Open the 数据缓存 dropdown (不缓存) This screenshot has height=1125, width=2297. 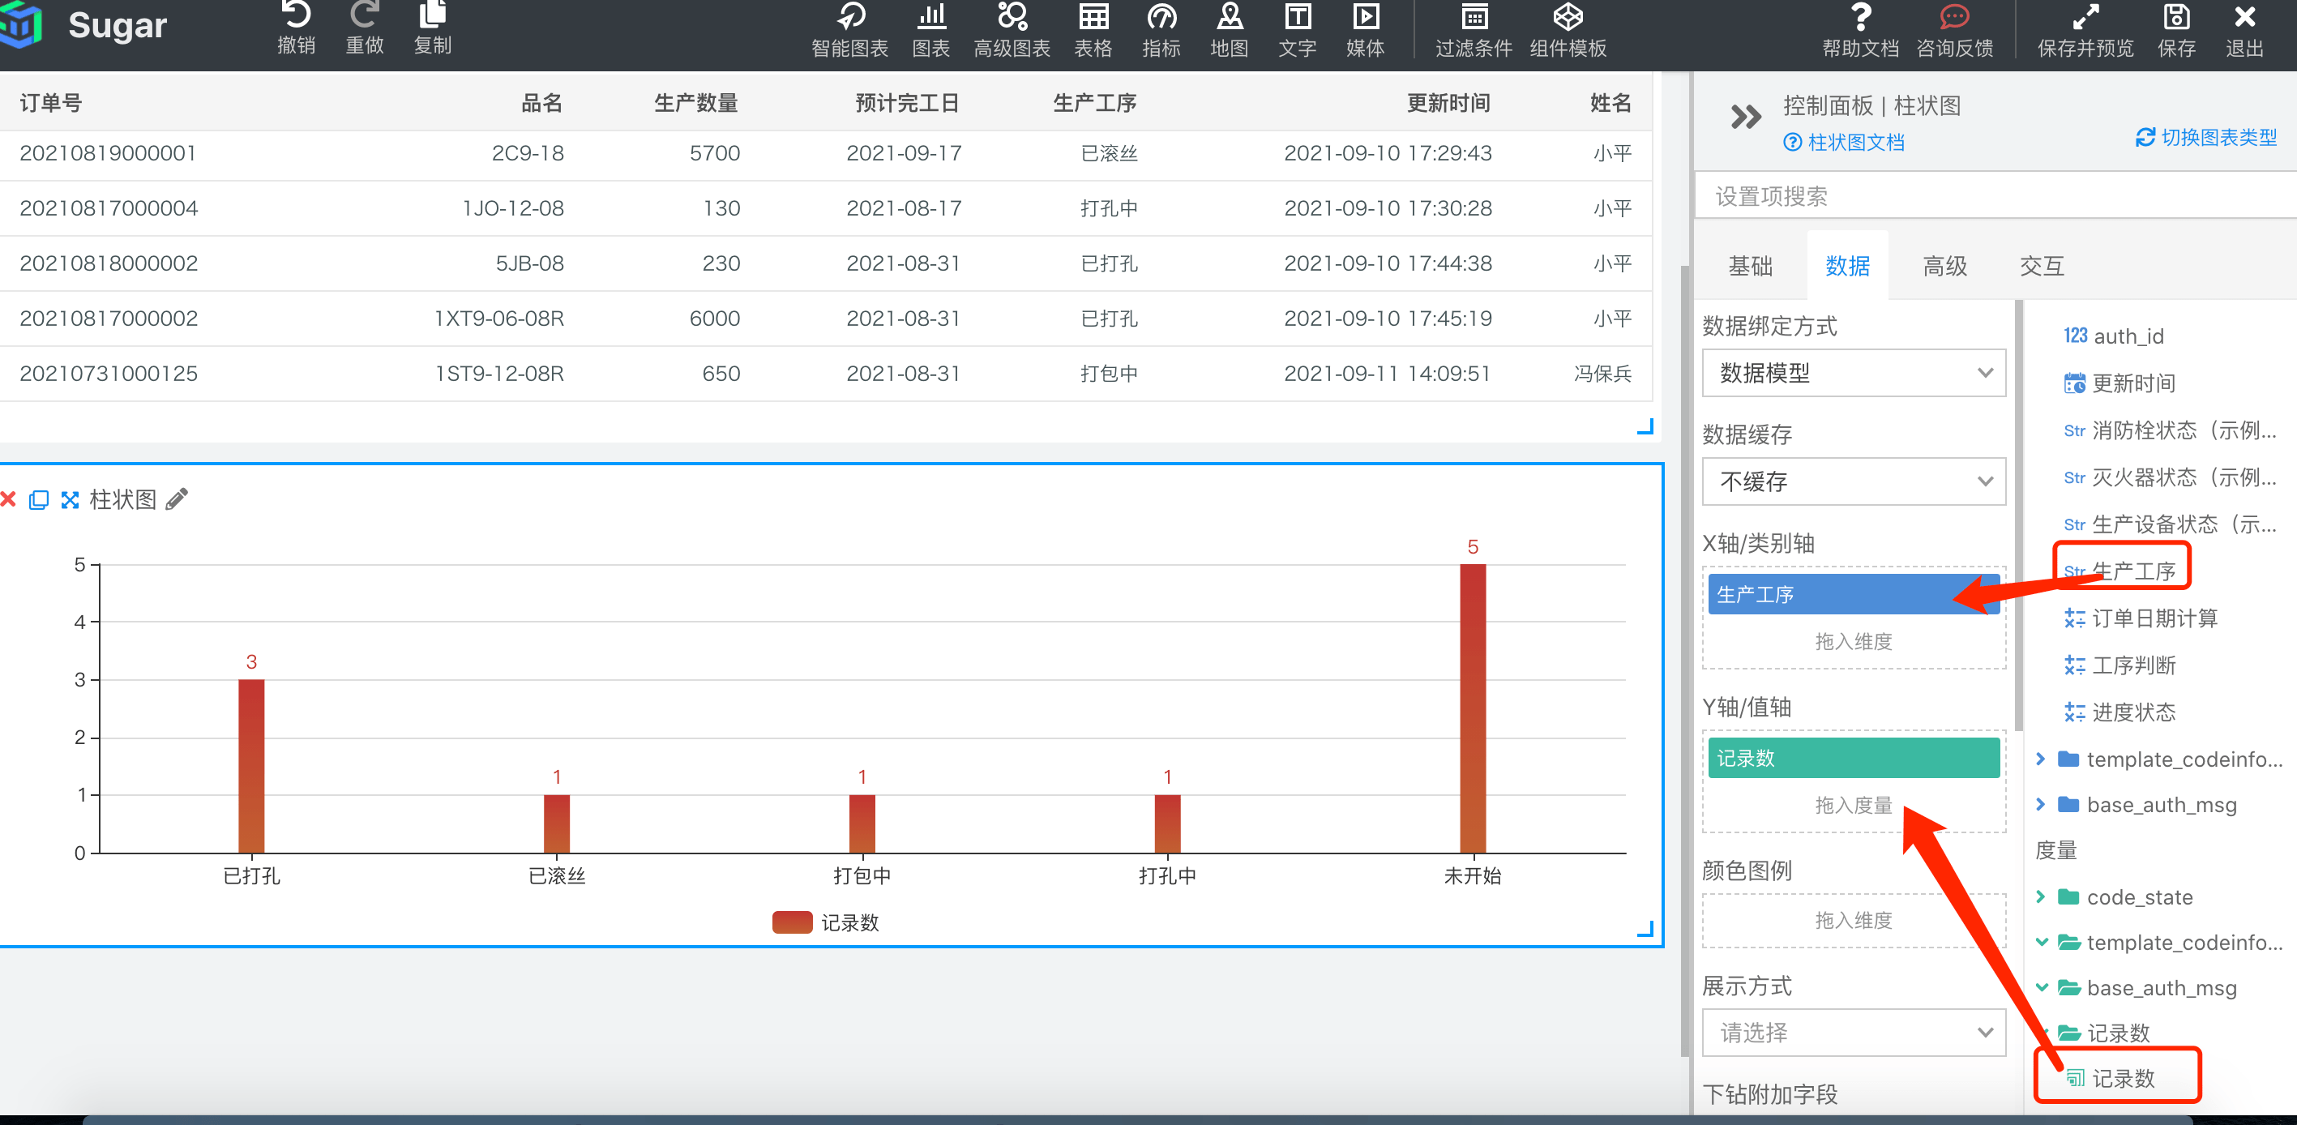click(1853, 481)
